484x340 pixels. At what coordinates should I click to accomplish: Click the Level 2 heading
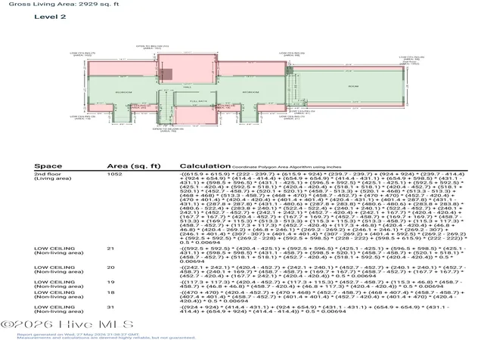pos(50,17)
